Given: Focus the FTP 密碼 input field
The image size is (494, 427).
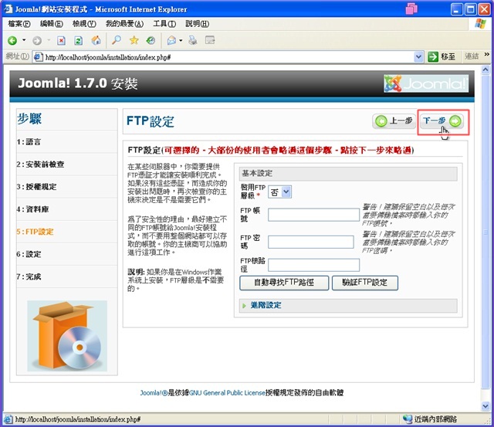Looking at the screenshot, I should click(x=310, y=242).
